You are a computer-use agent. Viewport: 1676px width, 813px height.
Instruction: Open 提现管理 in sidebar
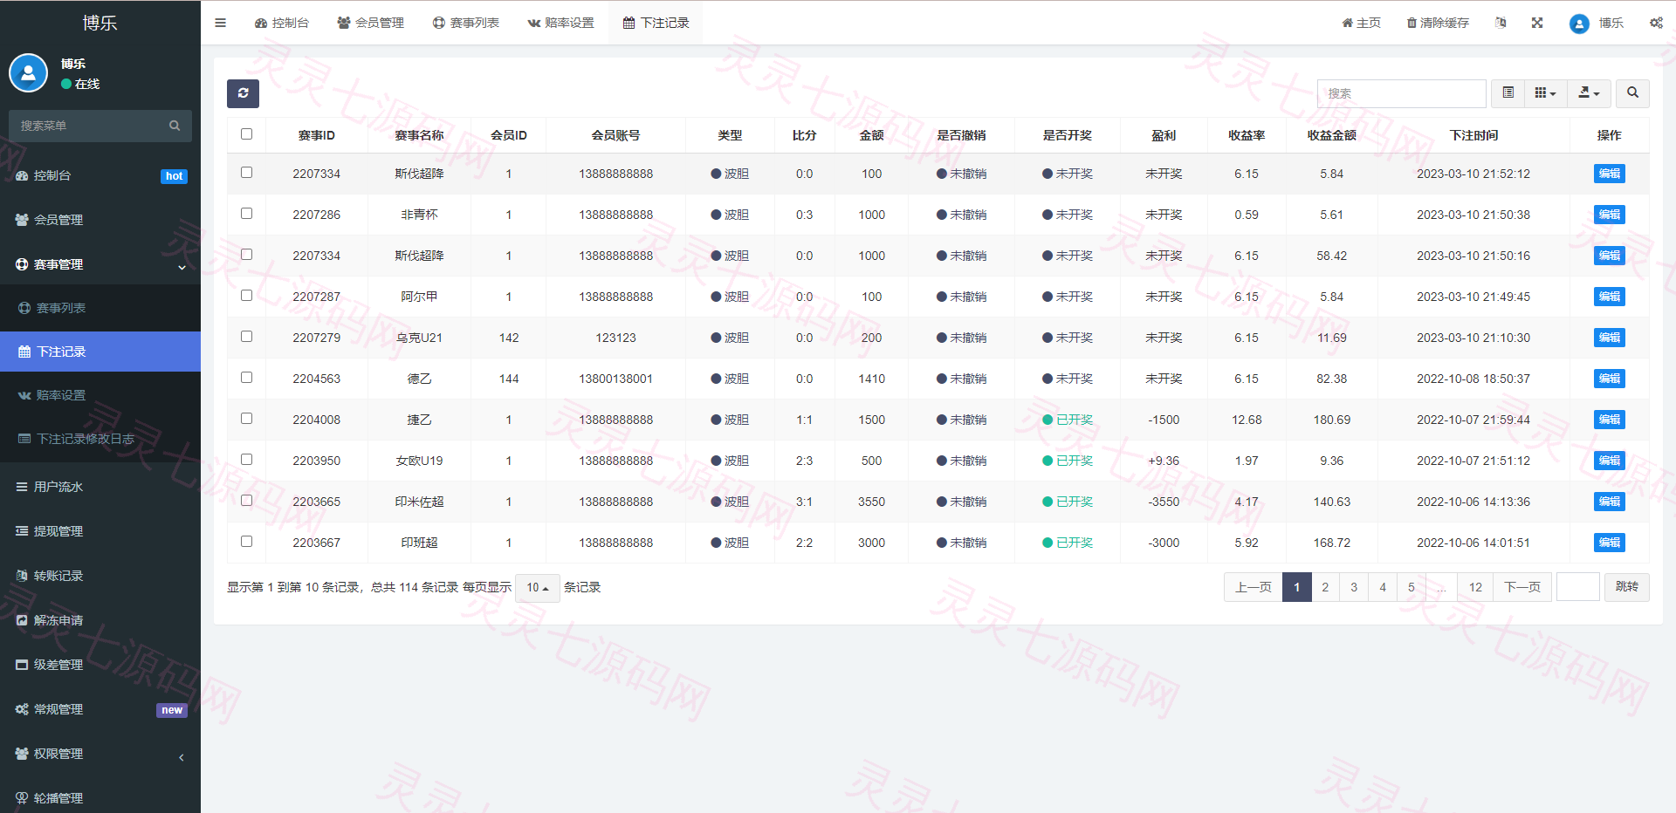(x=100, y=531)
